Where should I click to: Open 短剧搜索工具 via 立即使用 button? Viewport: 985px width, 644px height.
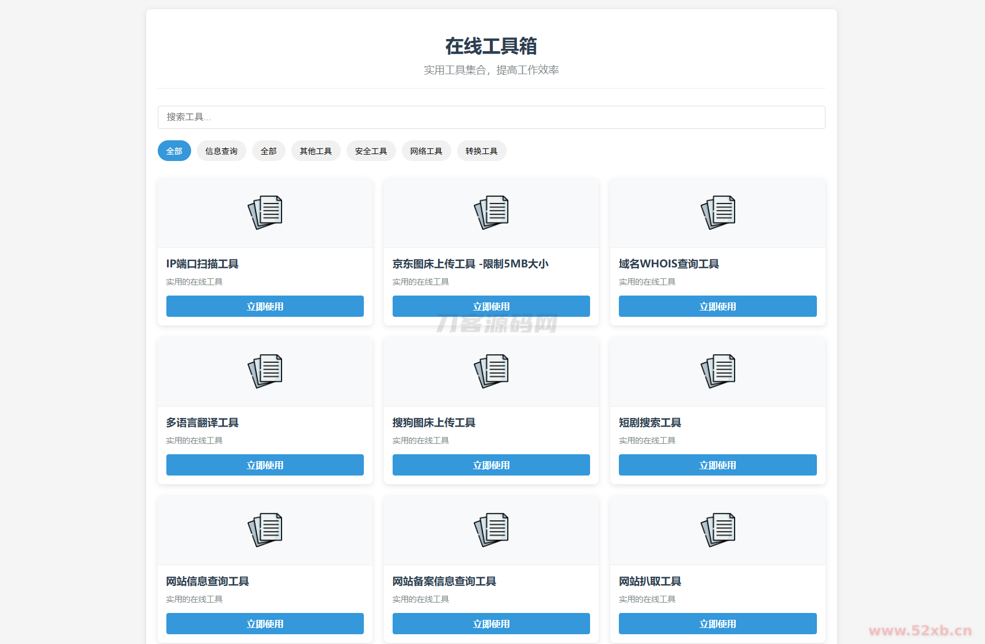(x=717, y=465)
